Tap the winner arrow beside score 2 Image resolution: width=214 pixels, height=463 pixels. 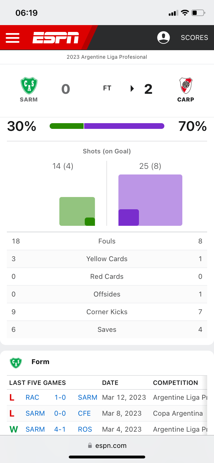[x=132, y=89]
